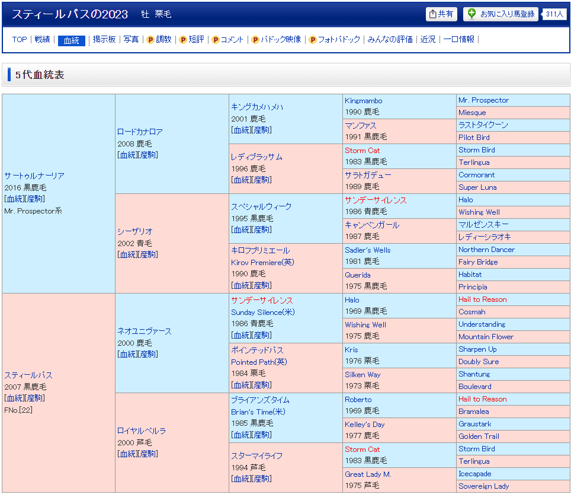Image resolution: width=571 pixels, height=494 pixels.
Task: Click the premium P icon beside 短評
Action: pos(183,40)
